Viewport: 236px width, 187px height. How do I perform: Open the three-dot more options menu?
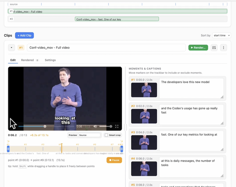223,48
